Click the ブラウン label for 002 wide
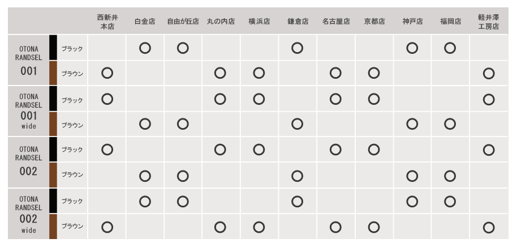Image resolution: width=517 pixels, height=247 pixels. (x=72, y=227)
